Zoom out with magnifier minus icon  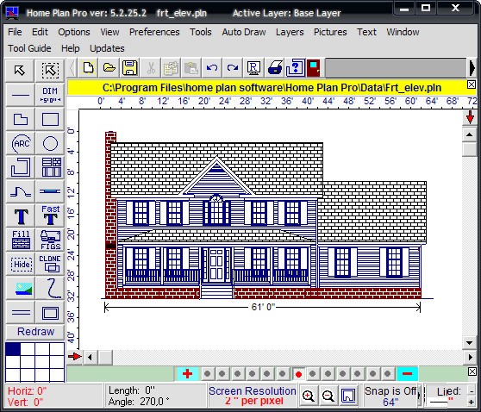coord(328,396)
